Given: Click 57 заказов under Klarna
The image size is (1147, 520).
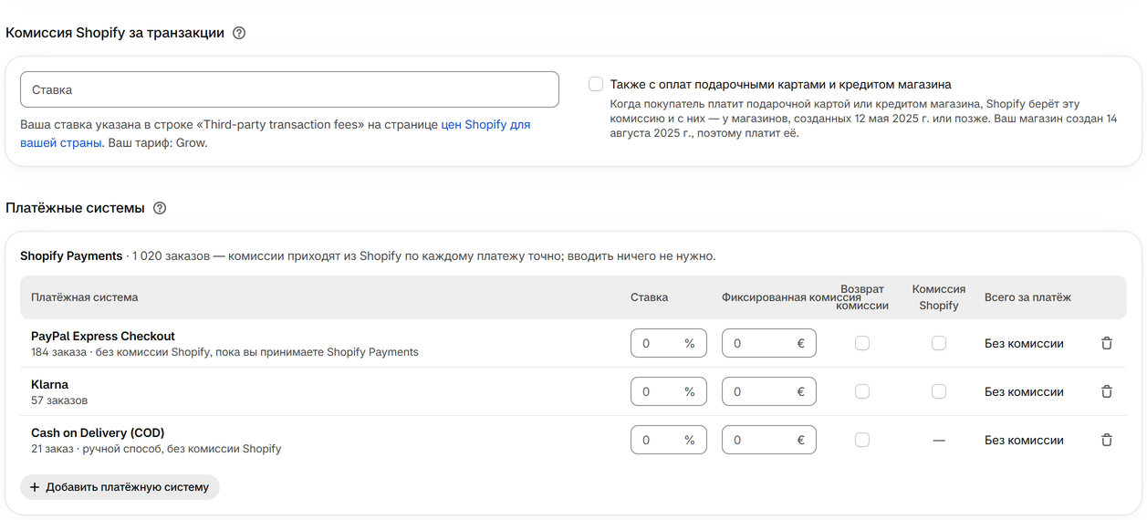Looking at the screenshot, I should (x=59, y=400).
